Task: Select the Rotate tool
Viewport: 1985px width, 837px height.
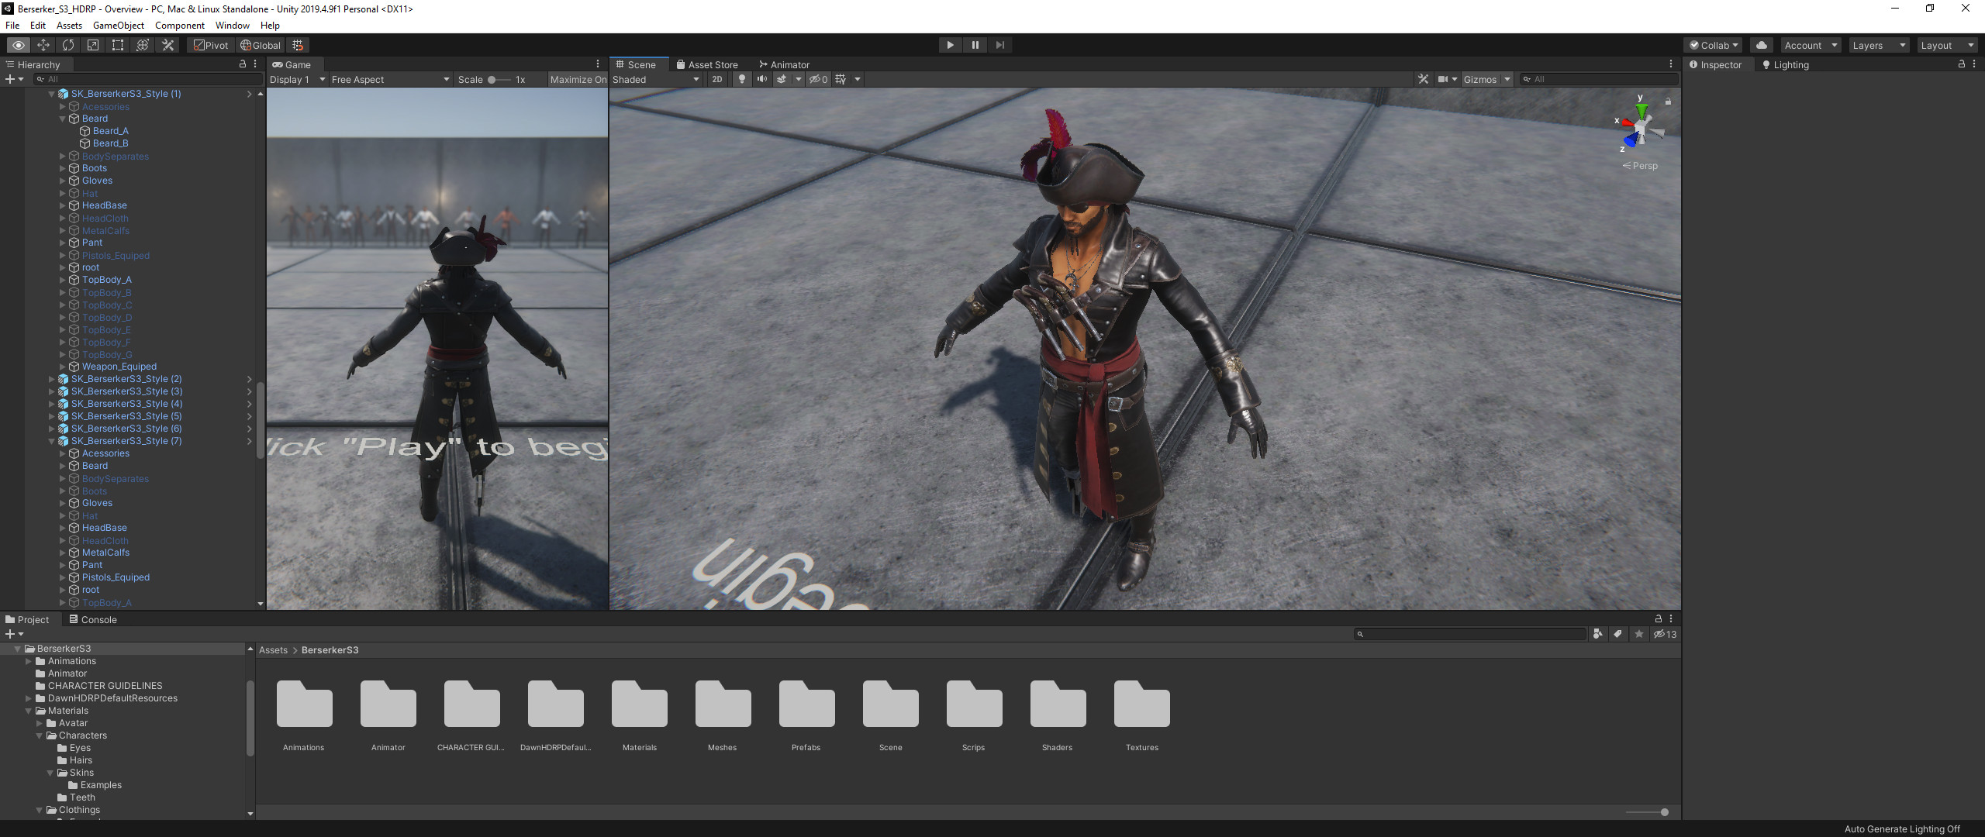Action: 68,45
